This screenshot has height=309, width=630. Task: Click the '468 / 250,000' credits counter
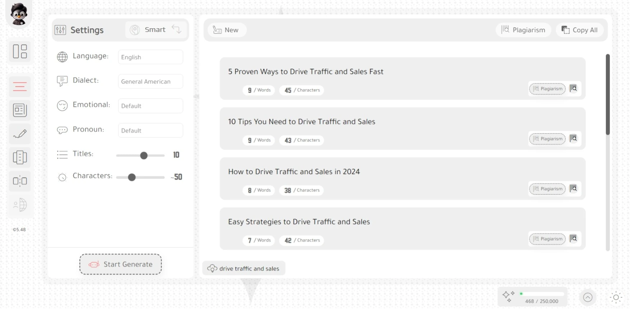(542, 301)
